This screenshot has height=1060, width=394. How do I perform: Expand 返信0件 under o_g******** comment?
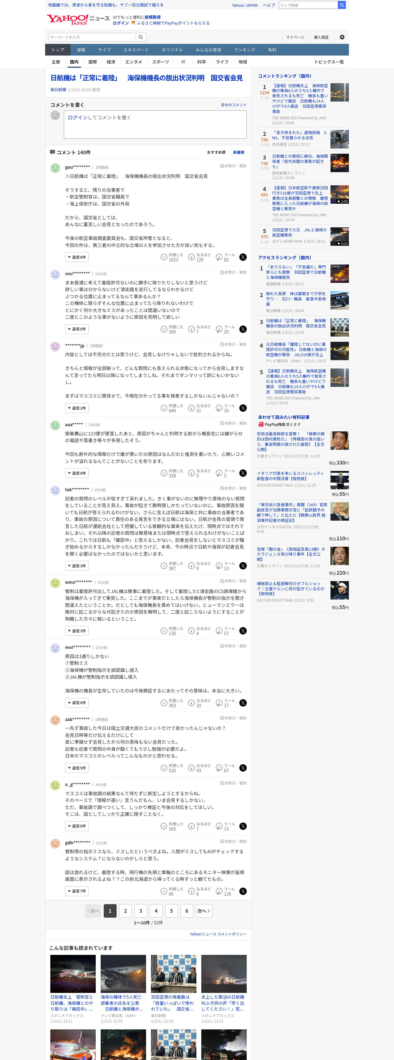77,826
